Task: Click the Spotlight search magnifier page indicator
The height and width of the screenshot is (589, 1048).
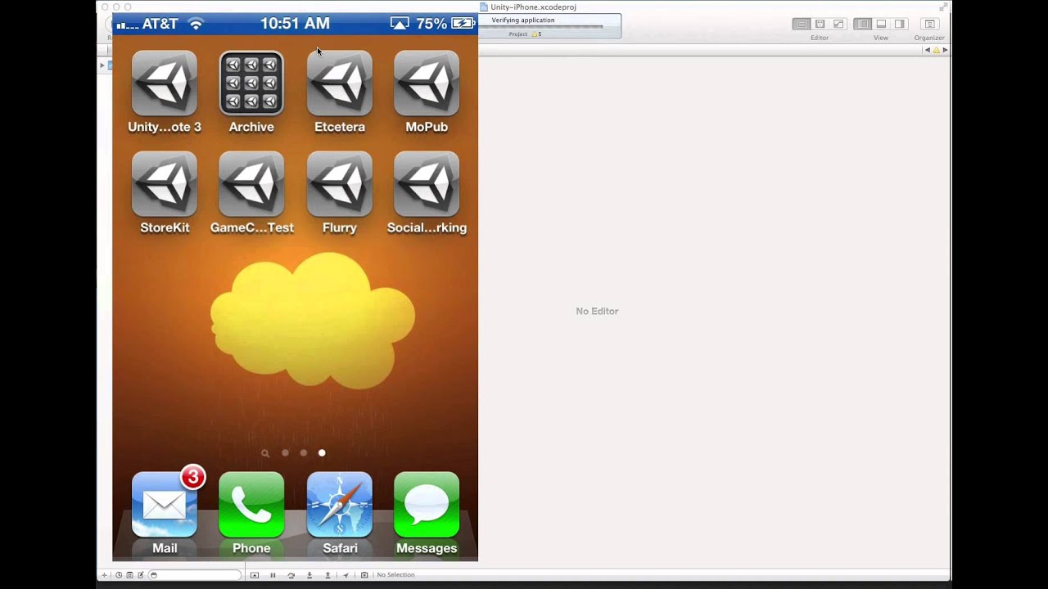Action: (x=265, y=453)
